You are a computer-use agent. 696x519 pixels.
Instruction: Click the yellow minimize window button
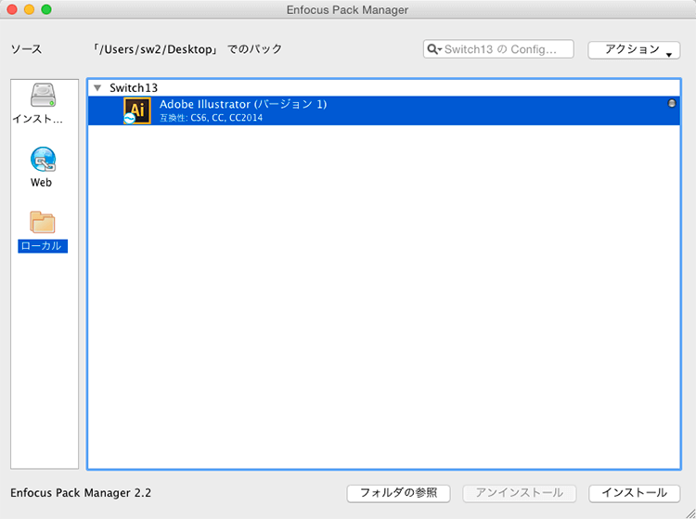[30, 9]
